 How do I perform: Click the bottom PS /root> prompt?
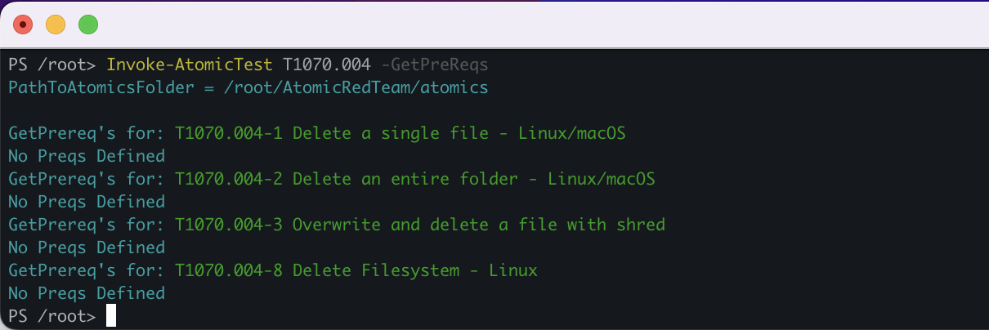pyautogui.click(x=52, y=315)
